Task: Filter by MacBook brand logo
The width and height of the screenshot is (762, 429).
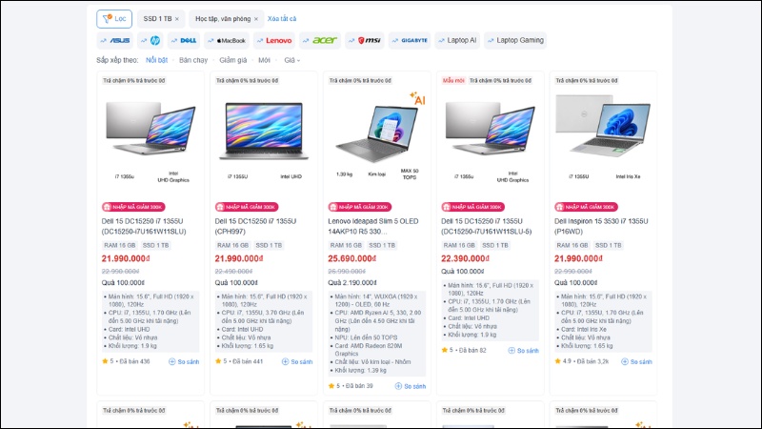Action: click(227, 40)
